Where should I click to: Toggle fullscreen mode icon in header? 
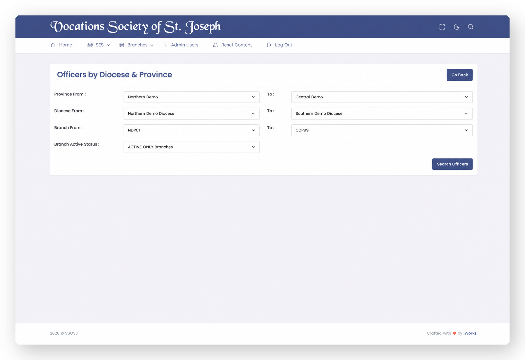442,27
